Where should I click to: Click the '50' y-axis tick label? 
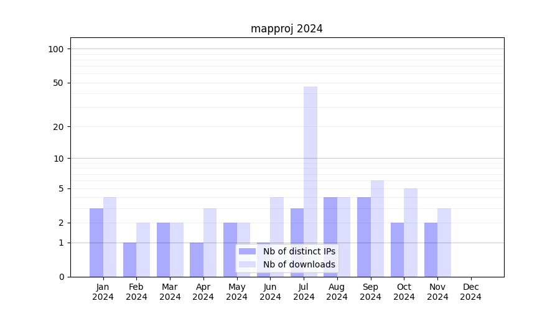tap(58, 83)
